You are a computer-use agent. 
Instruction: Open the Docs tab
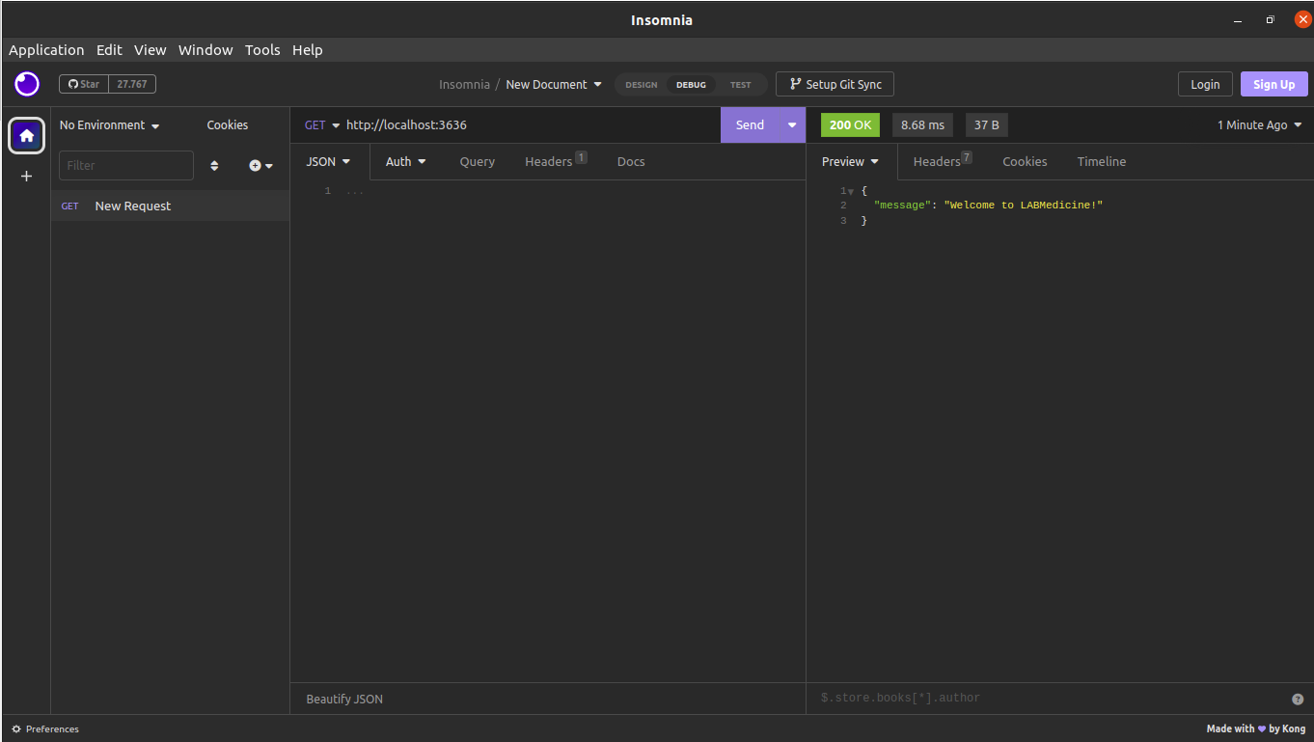(631, 162)
